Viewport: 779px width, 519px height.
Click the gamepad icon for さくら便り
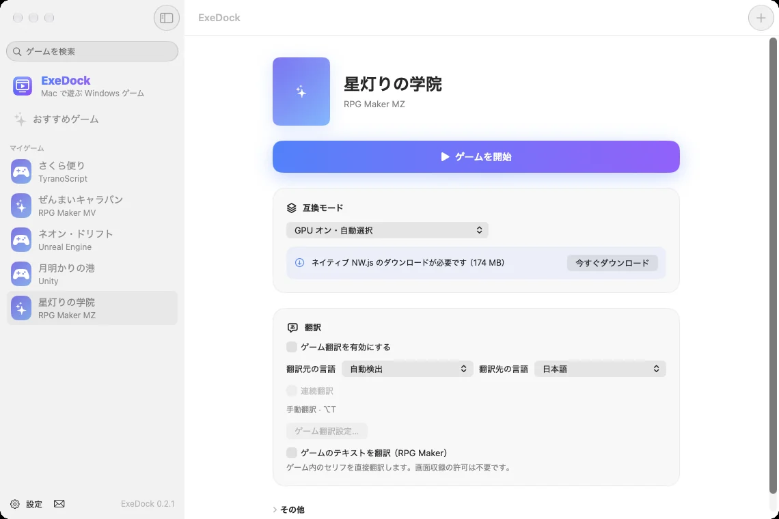tap(21, 171)
